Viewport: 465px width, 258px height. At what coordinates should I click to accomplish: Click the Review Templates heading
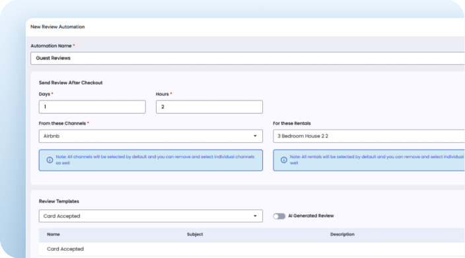[x=59, y=201]
